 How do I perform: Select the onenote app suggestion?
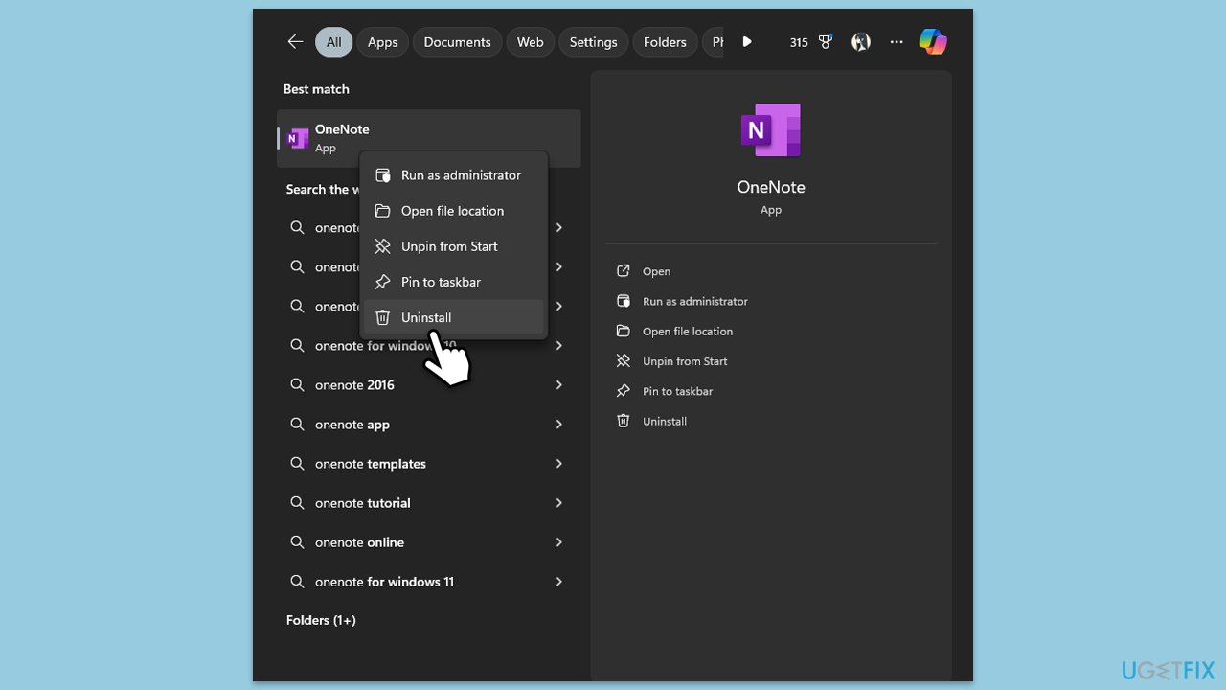click(429, 425)
